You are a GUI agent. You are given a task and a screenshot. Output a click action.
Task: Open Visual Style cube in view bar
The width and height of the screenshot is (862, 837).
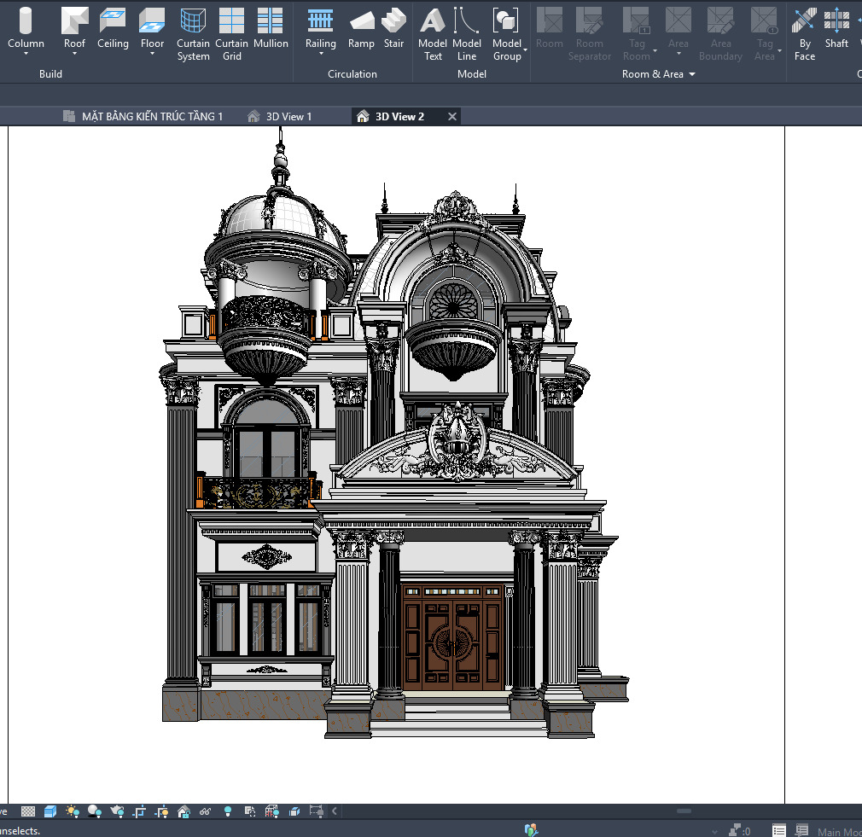50,811
